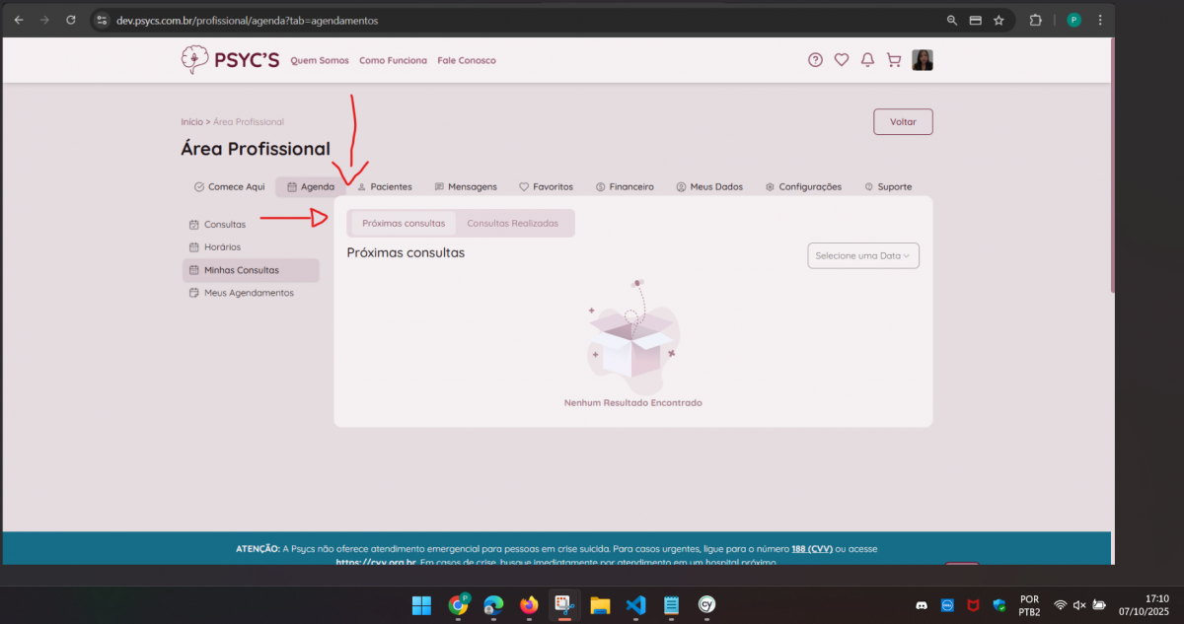Open Visual Studio Code from taskbar
Image resolution: width=1184 pixels, height=624 pixels.
635,604
